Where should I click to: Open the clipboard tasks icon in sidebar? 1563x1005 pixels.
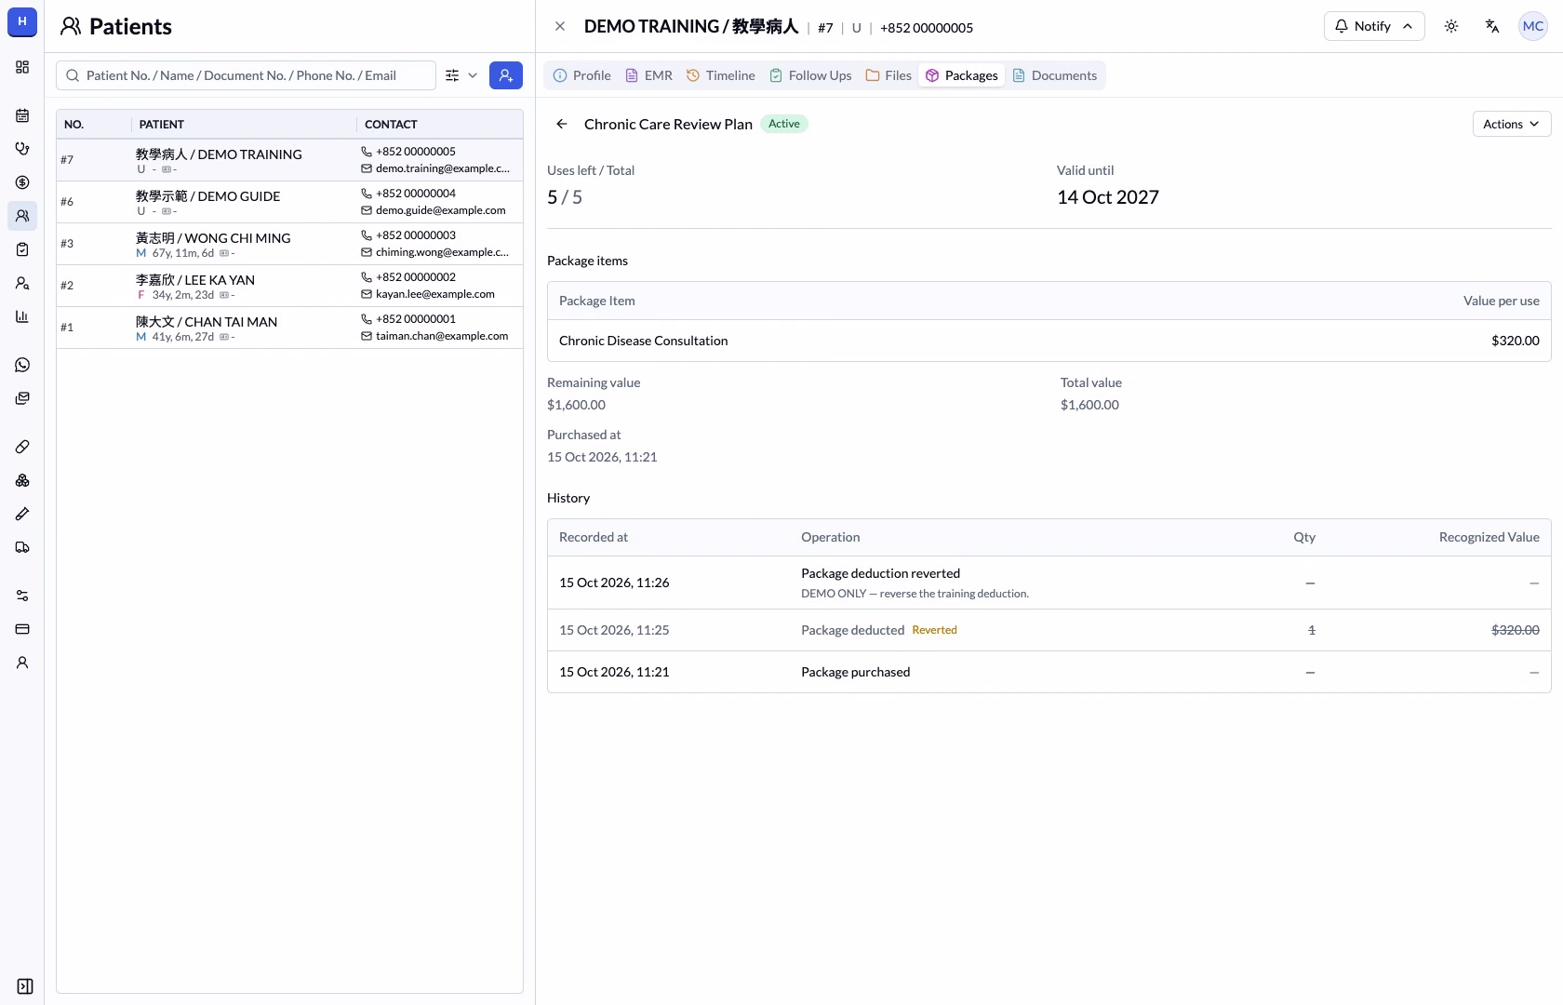pos(22,249)
